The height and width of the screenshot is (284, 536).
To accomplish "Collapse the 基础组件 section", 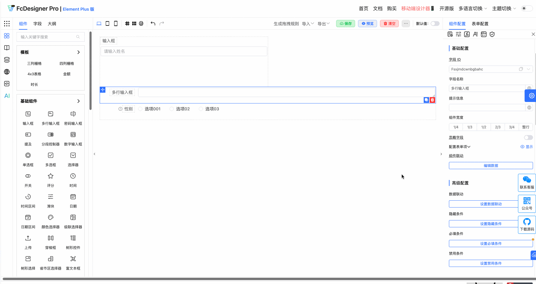I will [78, 101].
